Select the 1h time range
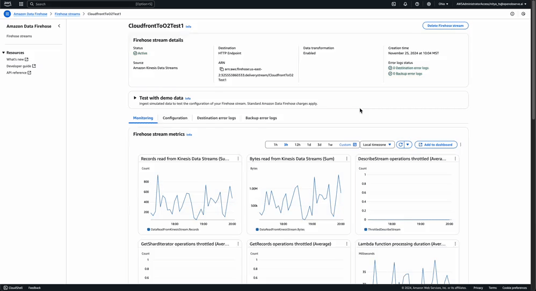This screenshot has height=291, width=536. [x=276, y=145]
